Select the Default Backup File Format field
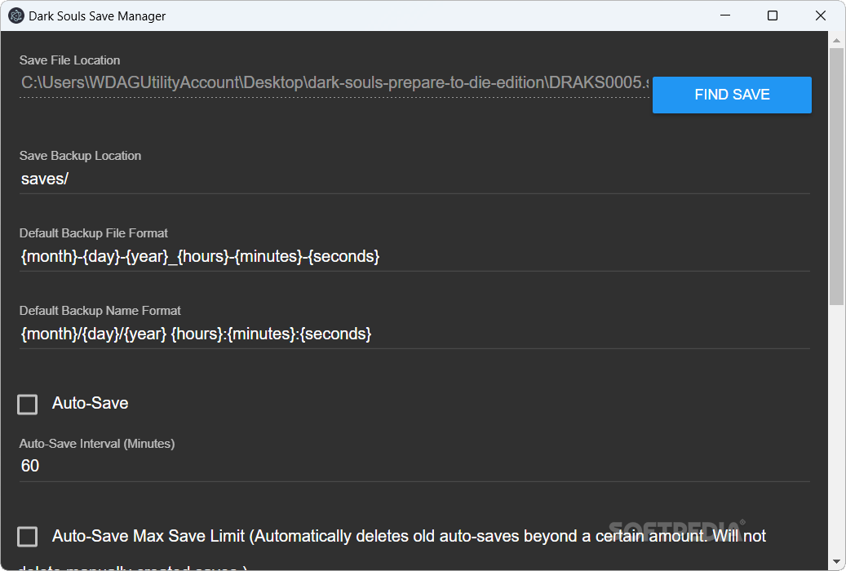The image size is (846, 571). [414, 256]
